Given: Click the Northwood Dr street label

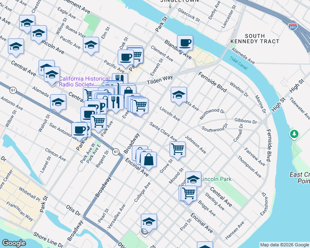Looking at the screenshot, I should 212,114.
